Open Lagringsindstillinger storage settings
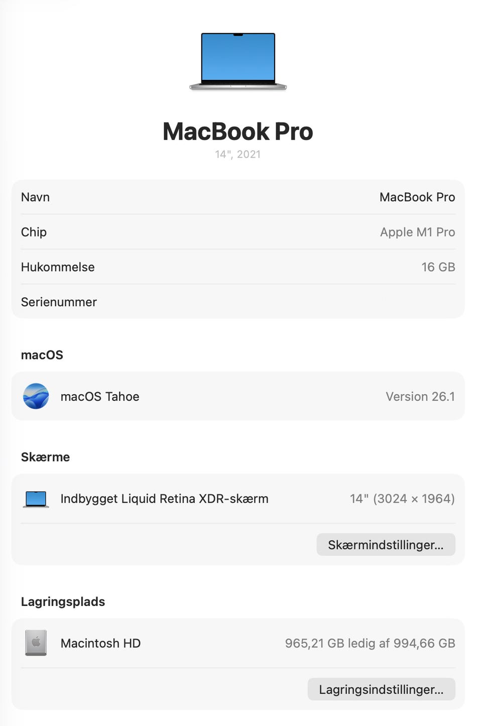 (x=381, y=689)
